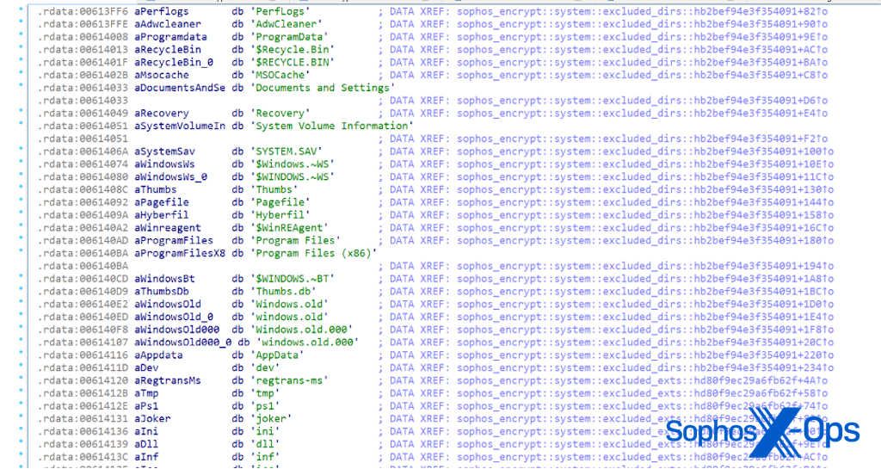881x469 pixels.
Task: Click the aWindowsWs_0 label
Action: 170,177
